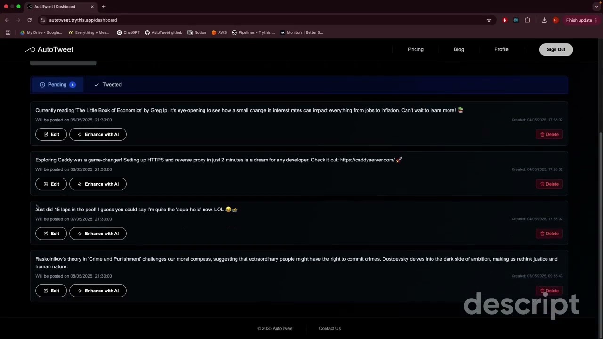
Task: Open the browser Extensions puzzle menu
Action: coord(527,20)
